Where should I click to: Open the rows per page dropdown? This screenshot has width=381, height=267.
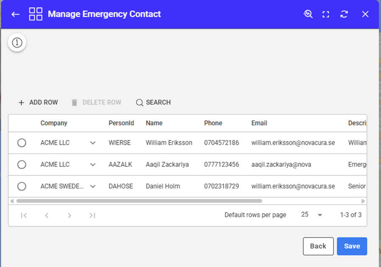pyautogui.click(x=312, y=215)
